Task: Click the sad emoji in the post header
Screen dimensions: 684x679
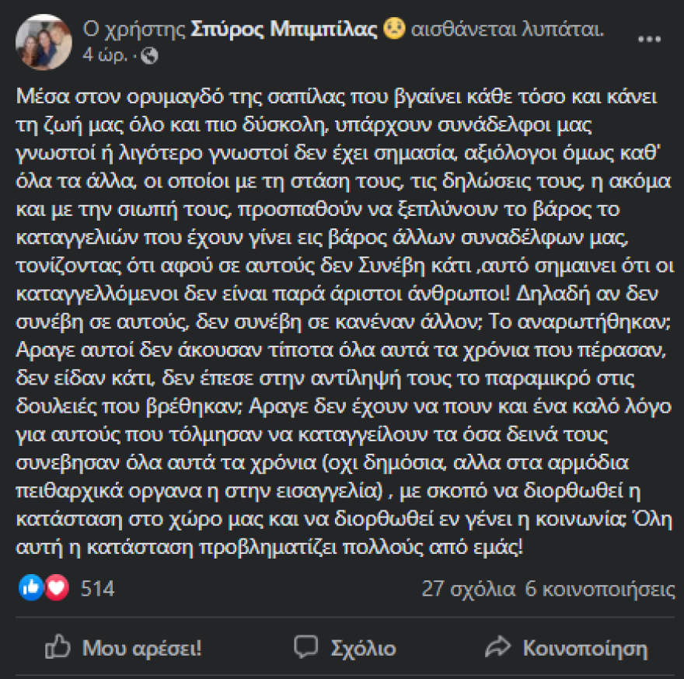Action: [396, 31]
